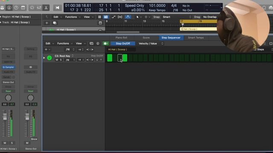Open Pattern Browser icon in Step Sequencer
This screenshot has width=273, height=153.
(91, 43)
